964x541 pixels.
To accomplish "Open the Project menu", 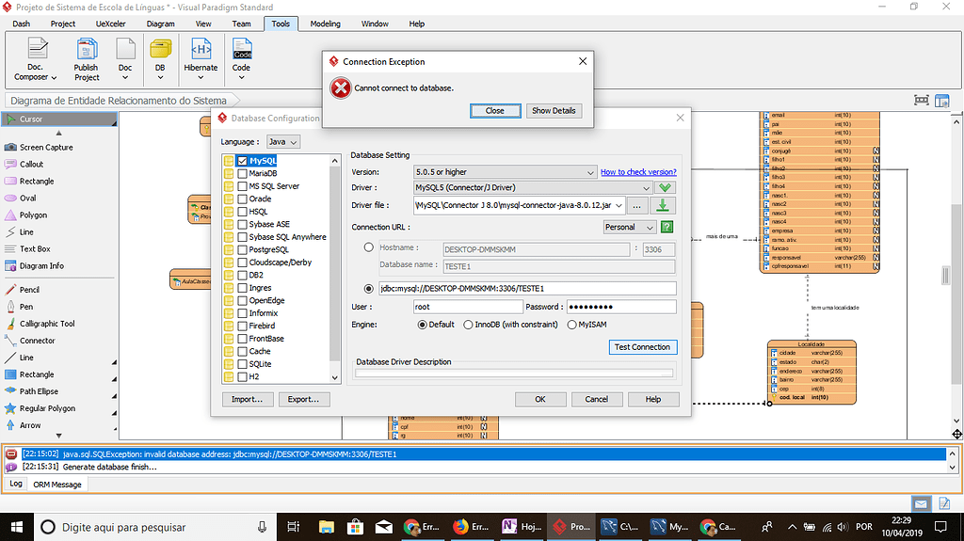I will tap(63, 24).
